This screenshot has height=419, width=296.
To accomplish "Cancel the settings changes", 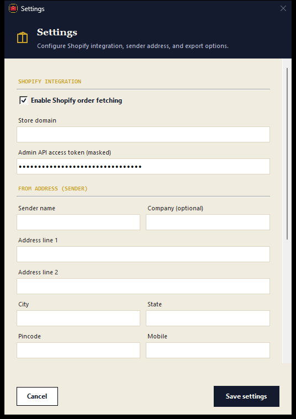I will (x=37, y=396).
